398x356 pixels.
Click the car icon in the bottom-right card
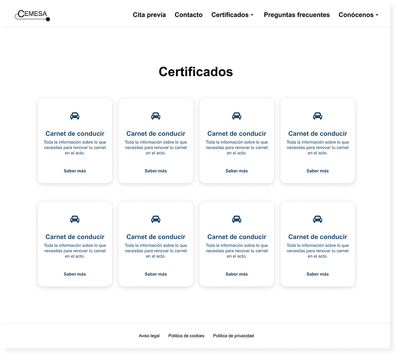click(318, 219)
